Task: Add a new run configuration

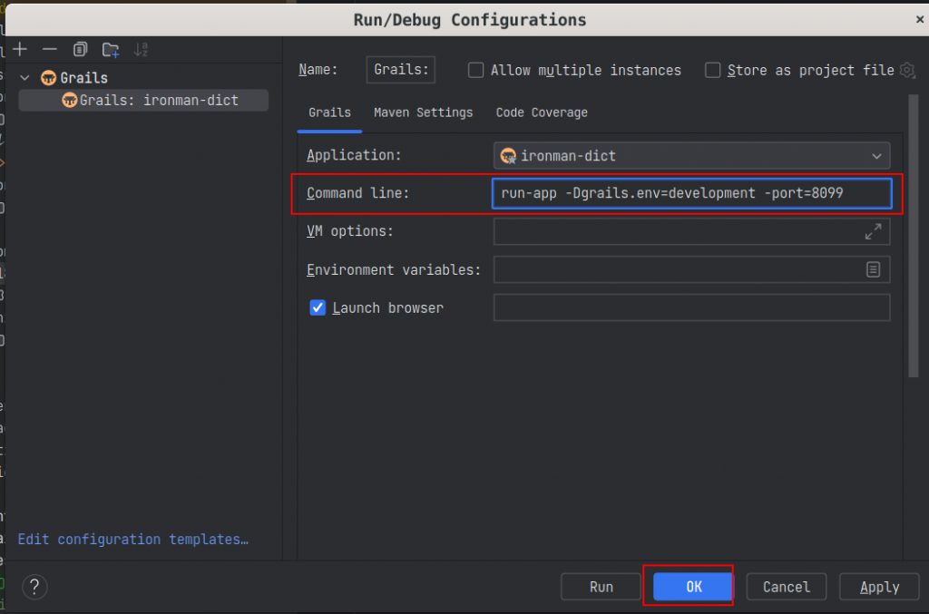Action: click(x=20, y=49)
